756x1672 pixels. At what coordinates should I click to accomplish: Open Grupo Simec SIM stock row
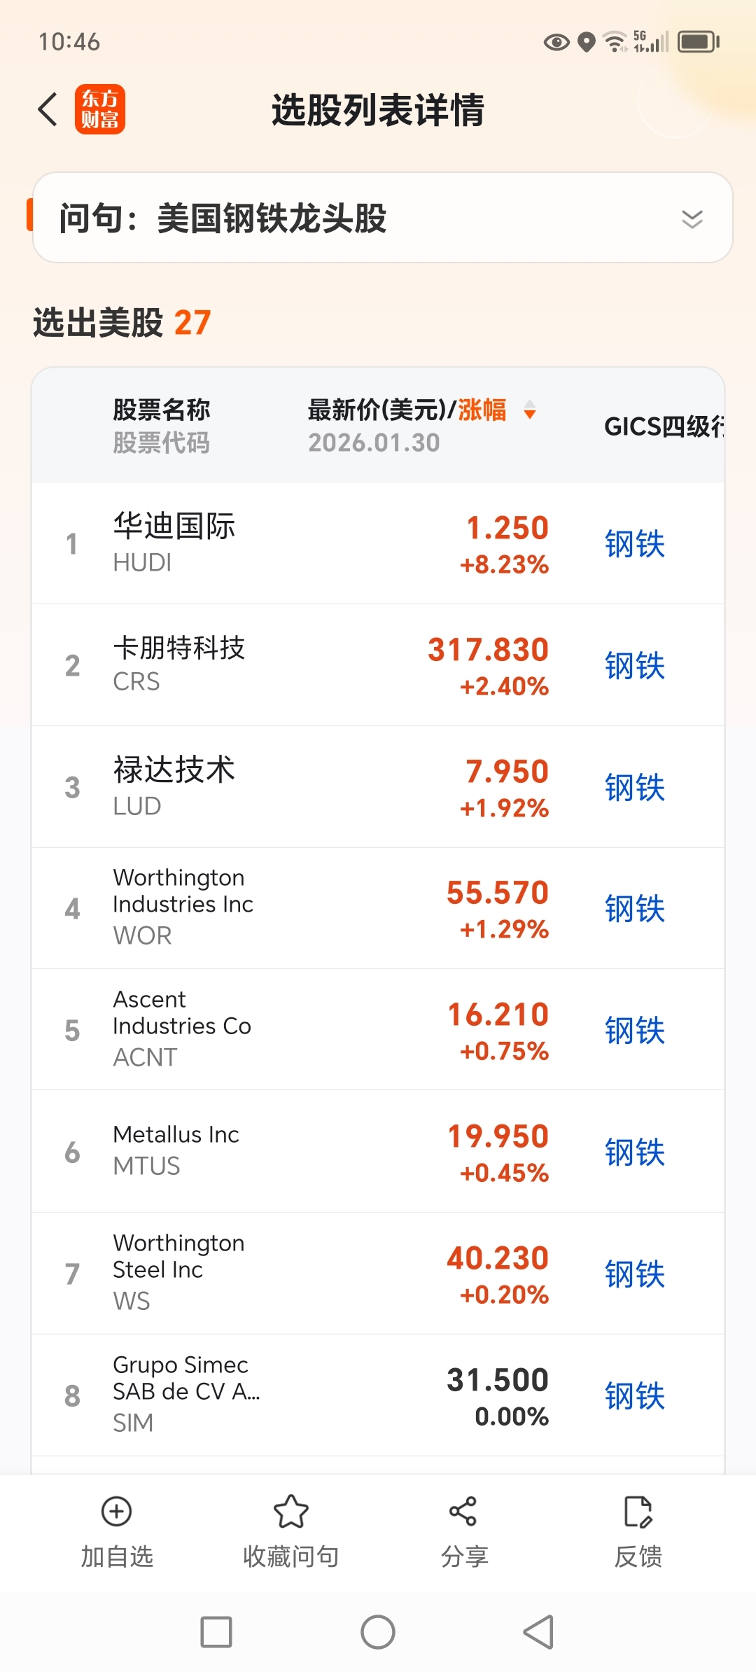tap(378, 1395)
